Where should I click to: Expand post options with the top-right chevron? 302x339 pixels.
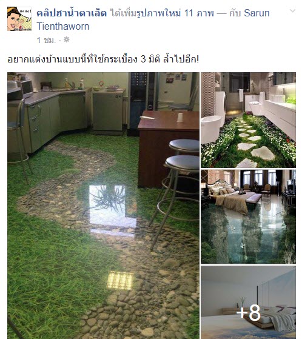(x=292, y=10)
